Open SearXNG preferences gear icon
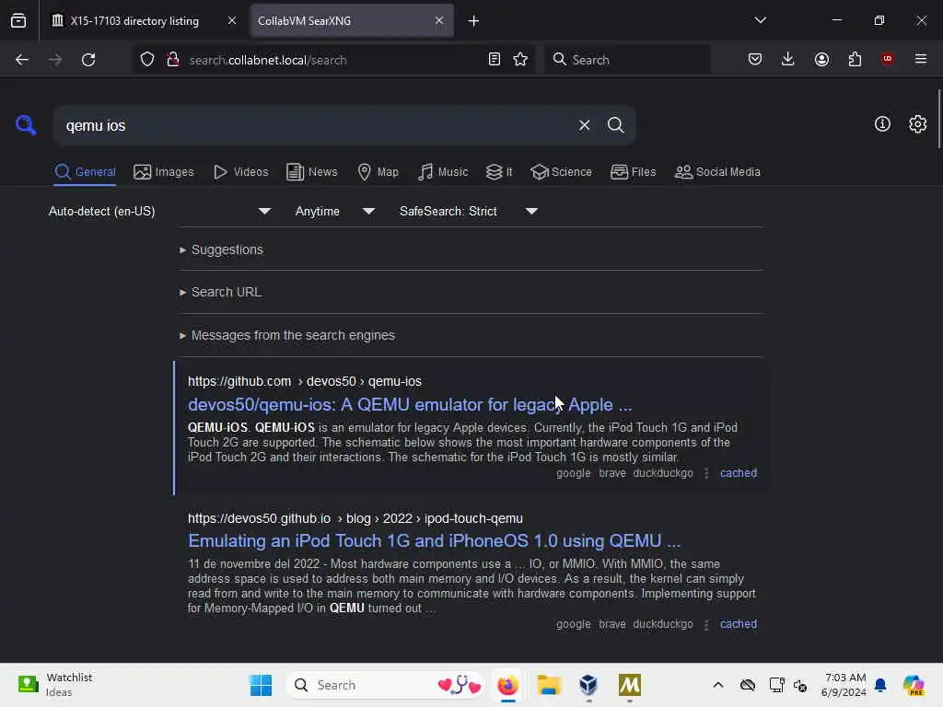The image size is (943, 707). point(917,124)
